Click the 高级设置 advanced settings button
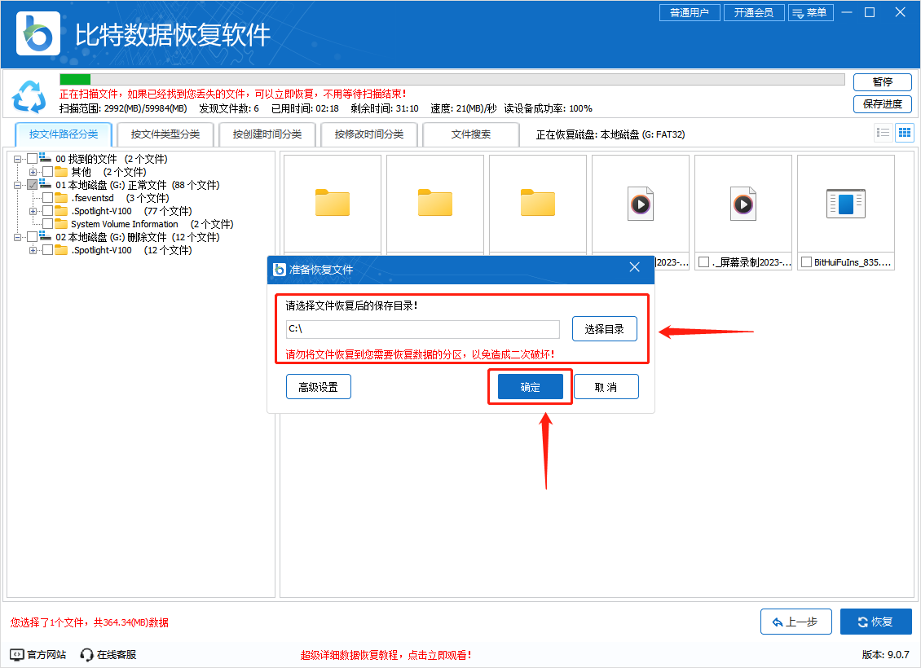This screenshot has height=668, width=921. pyautogui.click(x=318, y=386)
